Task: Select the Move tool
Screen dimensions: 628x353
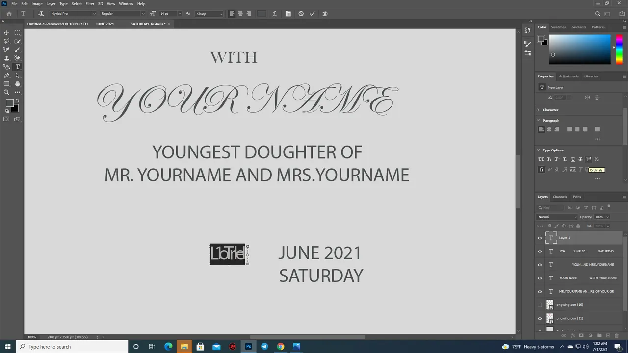Action: pos(6,33)
